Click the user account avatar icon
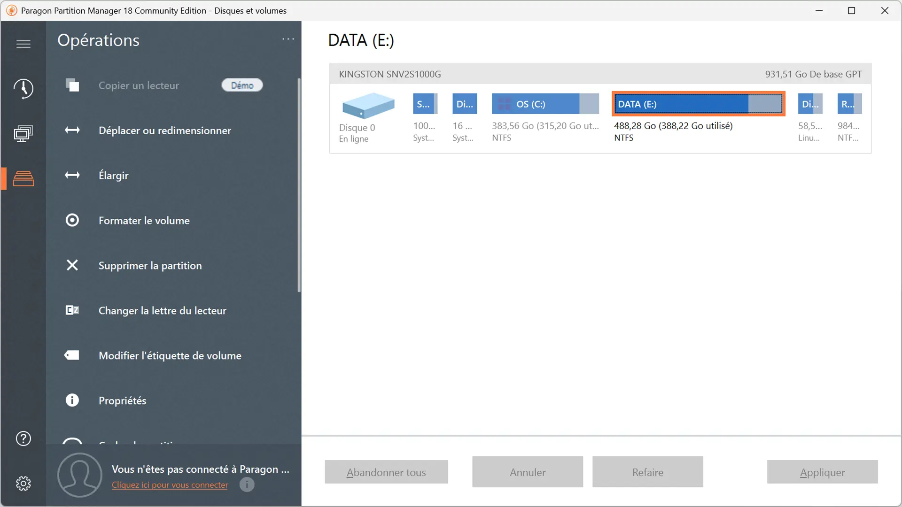 (79, 475)
